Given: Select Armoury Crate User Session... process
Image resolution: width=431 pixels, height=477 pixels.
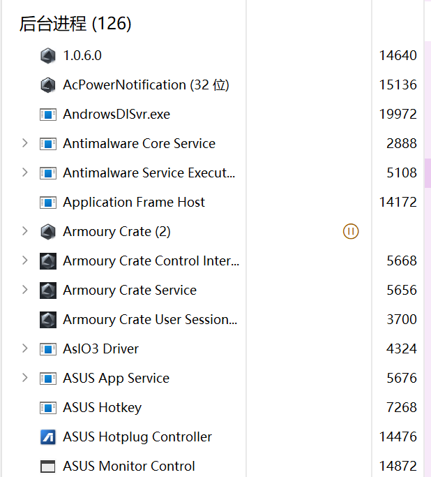Looking at the screenshot, I should [150, 320].
